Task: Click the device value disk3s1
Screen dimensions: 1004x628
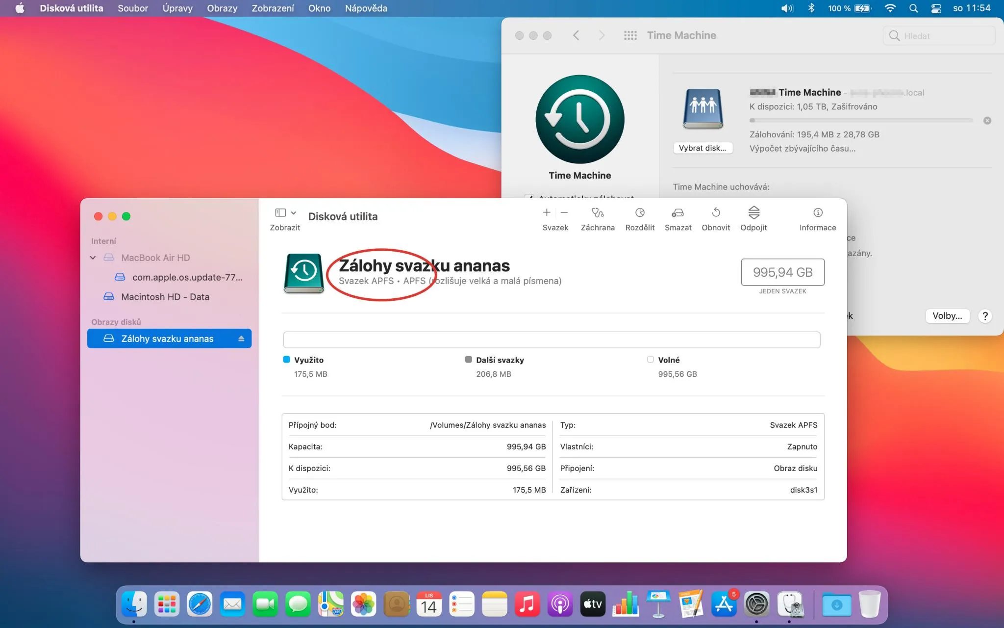Action: (803, 490)
